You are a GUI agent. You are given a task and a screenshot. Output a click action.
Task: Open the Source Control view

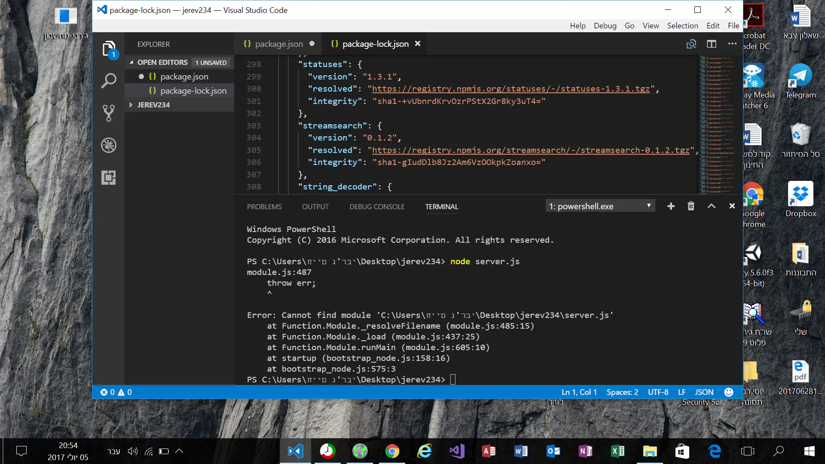109,113
